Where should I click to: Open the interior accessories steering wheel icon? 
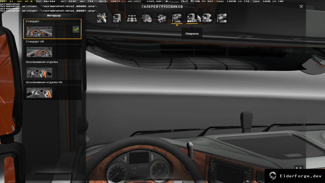coord(222,18)
